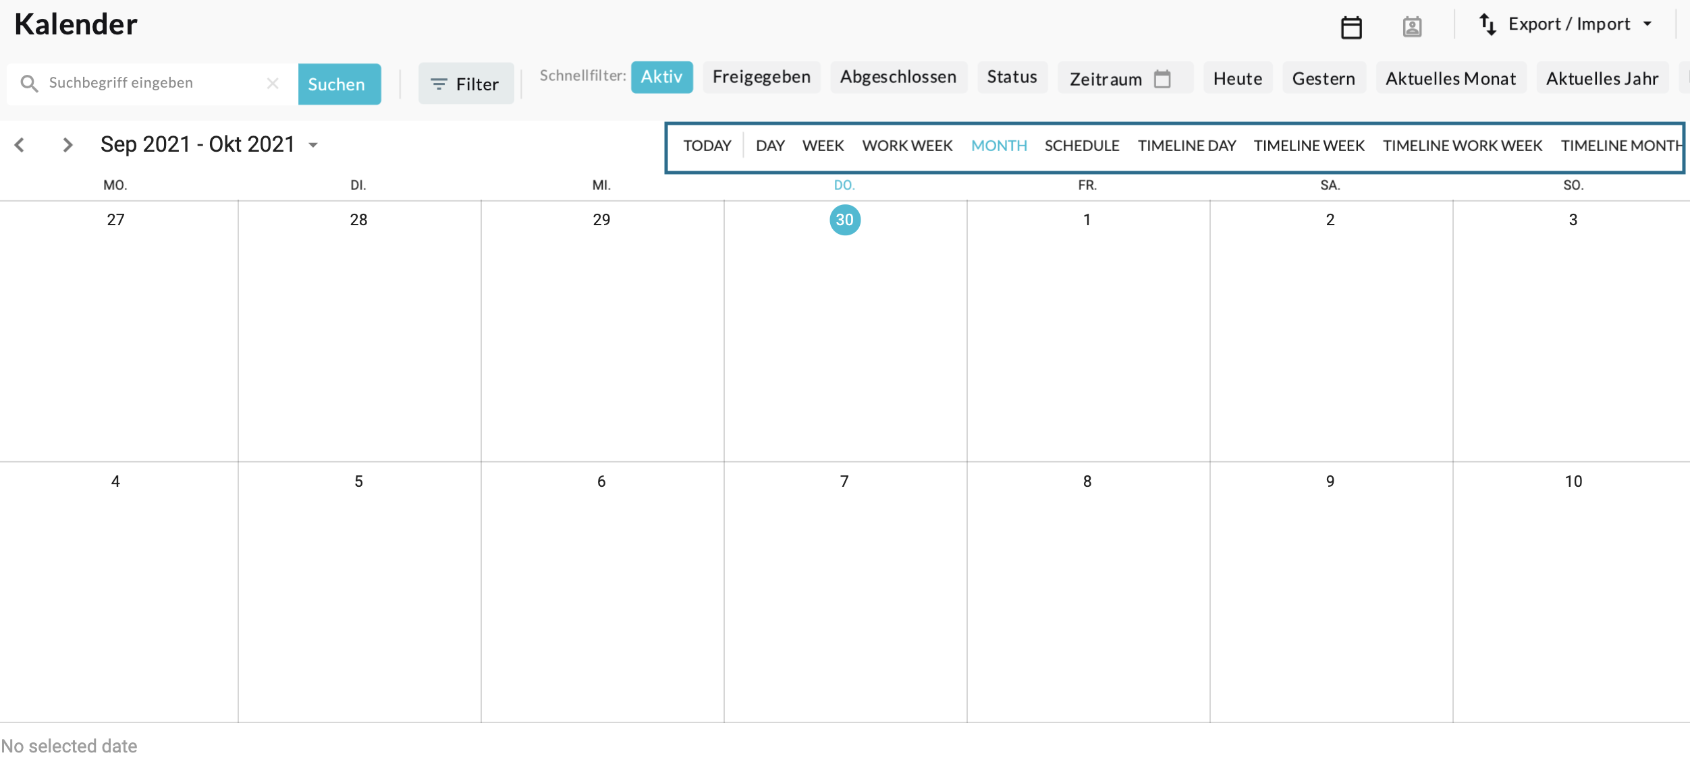This screenshot has height=770, width=1690.
Task: Click the contact badge icon in header
Action: [x=1412, y=27]
